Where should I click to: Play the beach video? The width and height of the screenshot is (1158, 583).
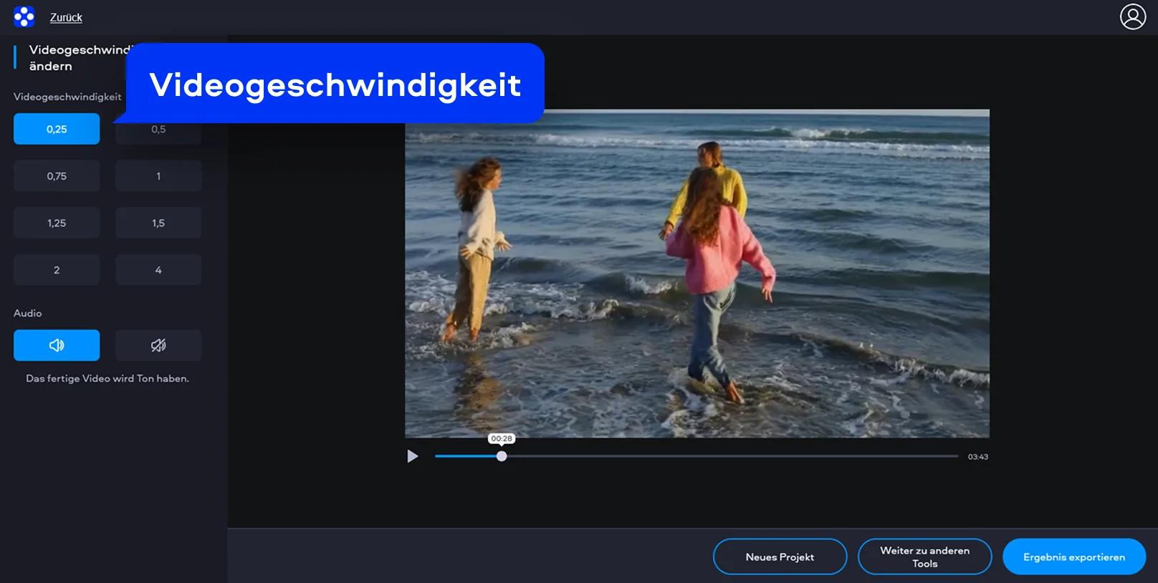[413, 456]
